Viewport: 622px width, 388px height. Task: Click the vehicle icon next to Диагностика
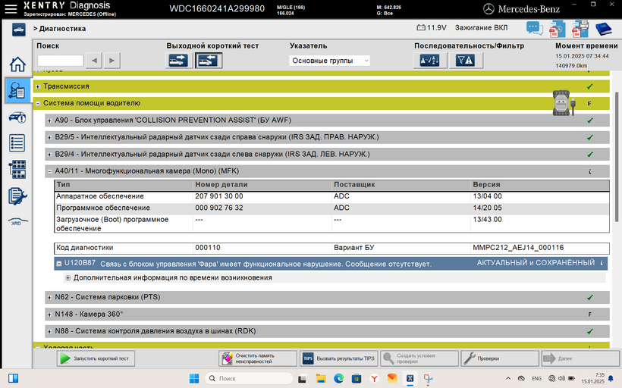[19, 30]
